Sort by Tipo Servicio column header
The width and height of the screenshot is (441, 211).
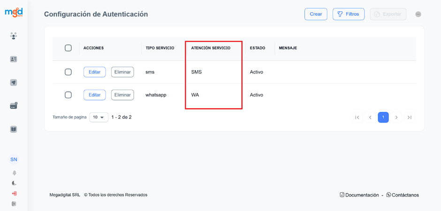[160, 48]
